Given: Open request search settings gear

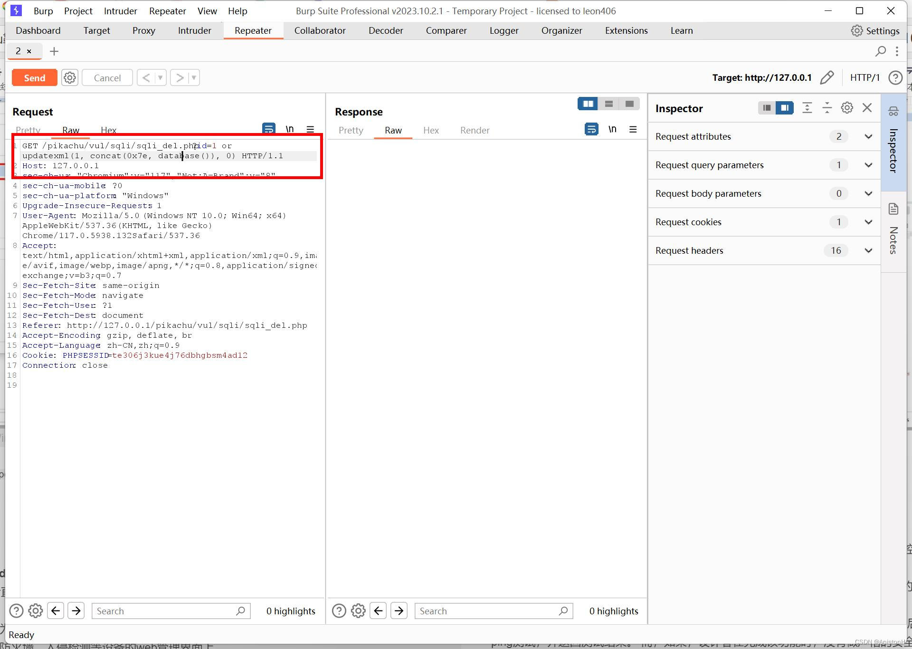Looking at the screenshot, I should point(36,611).
